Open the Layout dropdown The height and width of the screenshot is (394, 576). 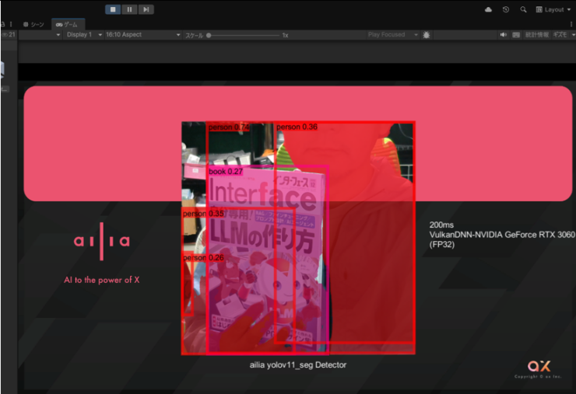[x=554, y=9]
